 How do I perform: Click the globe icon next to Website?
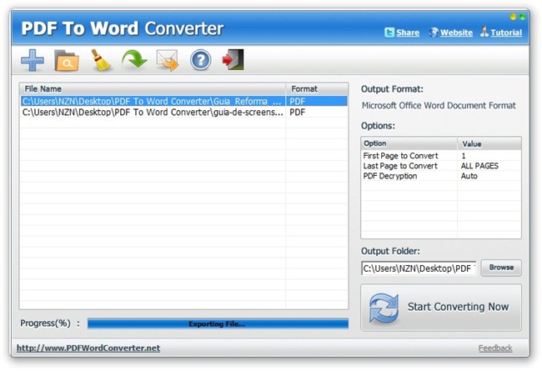pyautogui.click(x=434, y=33)
